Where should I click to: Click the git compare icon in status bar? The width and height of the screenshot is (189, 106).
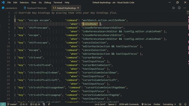click(x=44, y=104)
